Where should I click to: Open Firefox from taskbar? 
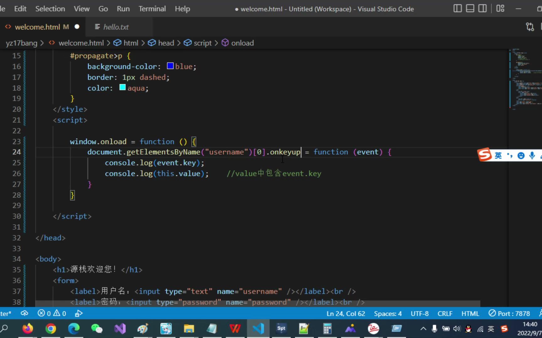click(x=28, y=329)
